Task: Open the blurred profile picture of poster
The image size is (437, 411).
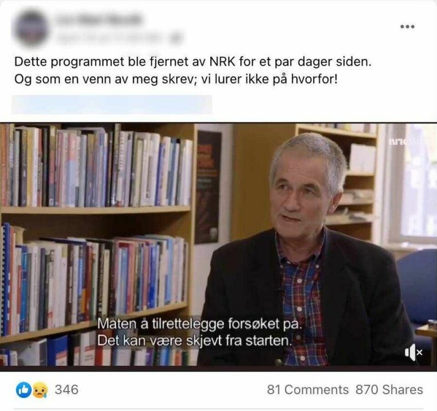Action: [30, 28]
